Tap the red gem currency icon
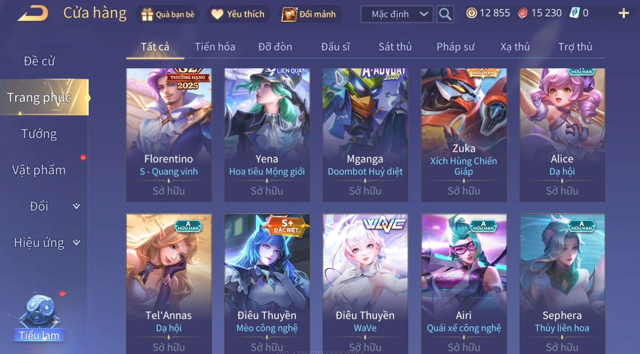The image size is (640, 354). 523,13
